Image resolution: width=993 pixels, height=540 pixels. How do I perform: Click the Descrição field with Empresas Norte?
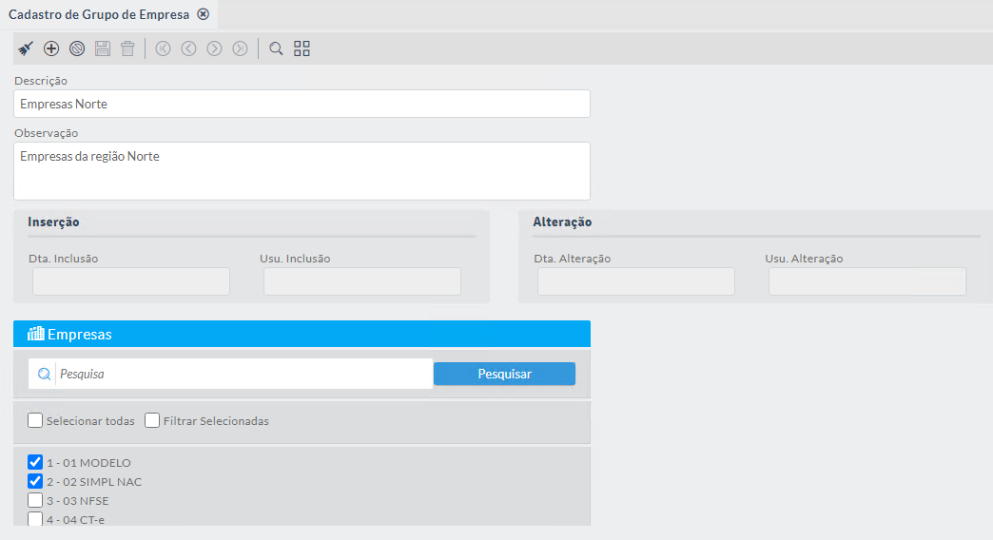302,104
